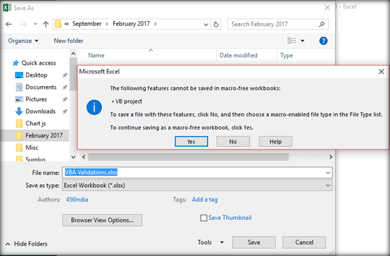390x256 pixels.
Task: Click horizontal scrollbar left arrow
Action: click(84, 157)
